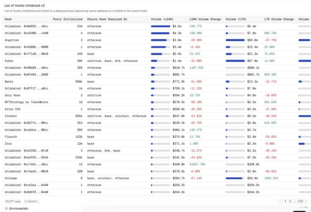311x212 pixels.
Task: Click Angstrom's L24H volume bar
Action: pyautogui.click(x=161, y=40)
